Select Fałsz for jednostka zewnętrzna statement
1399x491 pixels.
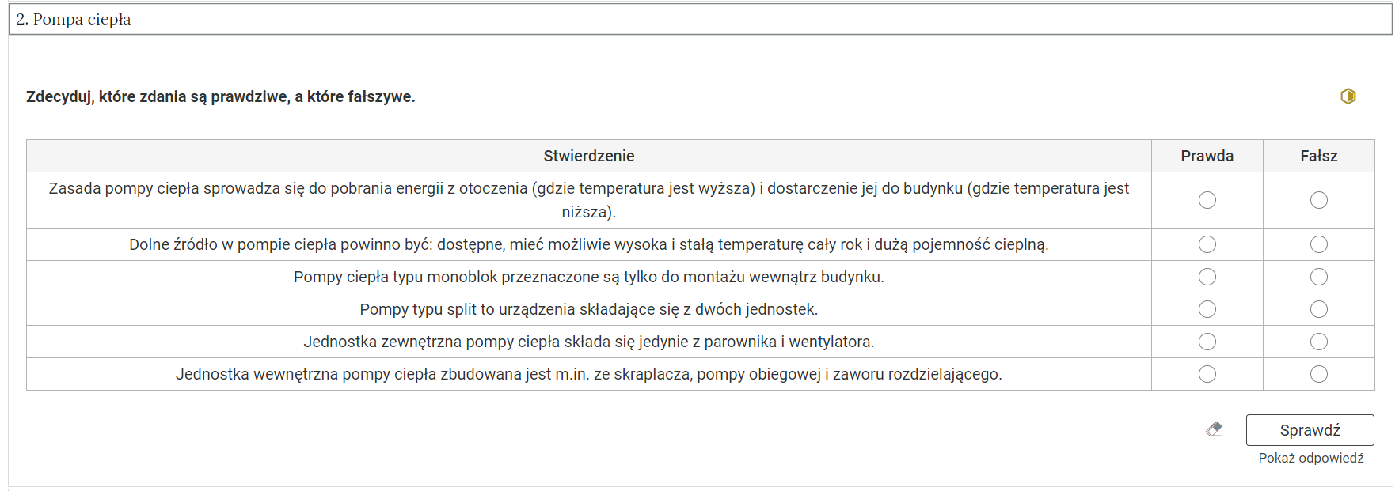[x=1318, y=342]
